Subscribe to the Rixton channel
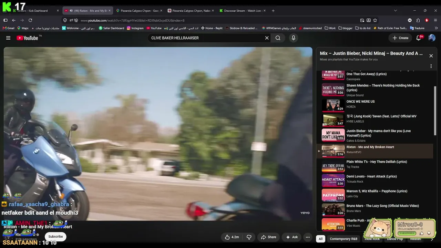 click(x=55, y=237)
